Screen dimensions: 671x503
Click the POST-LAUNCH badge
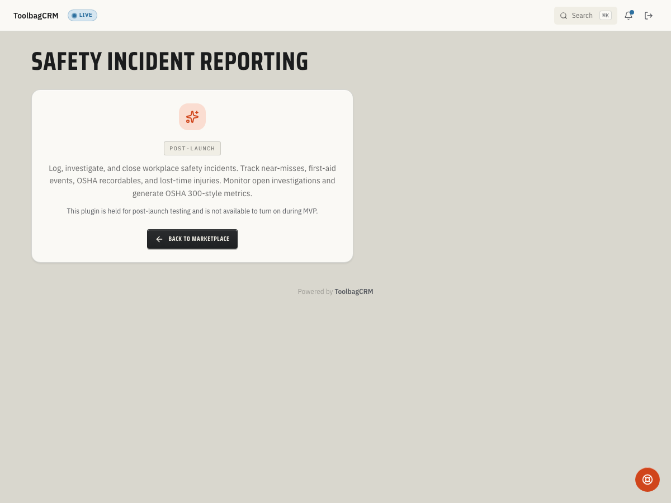[192, 148]
